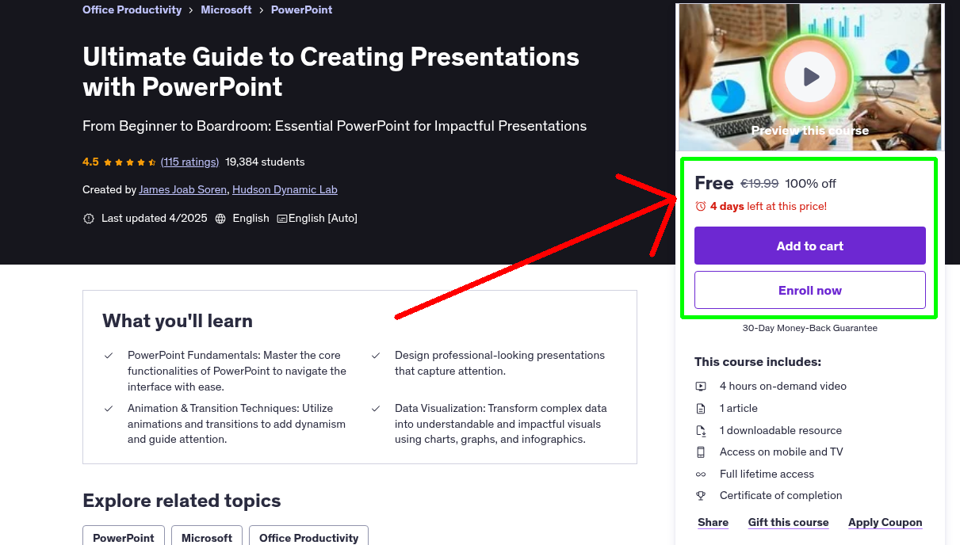Open the Office Productivity breadcrumb
This screenshot has height=545, width=960.
(x=132, y=10)
